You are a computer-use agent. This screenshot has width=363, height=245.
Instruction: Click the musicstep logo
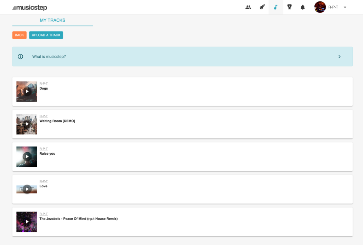(30, 8)
